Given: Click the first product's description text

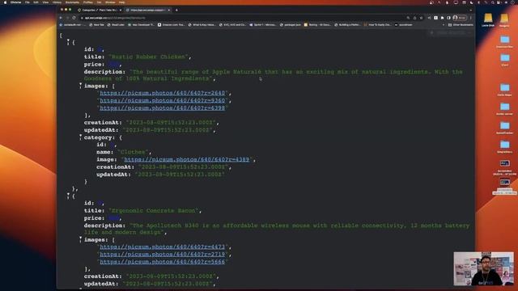Looking at the screenshot, I should (273, 75).
